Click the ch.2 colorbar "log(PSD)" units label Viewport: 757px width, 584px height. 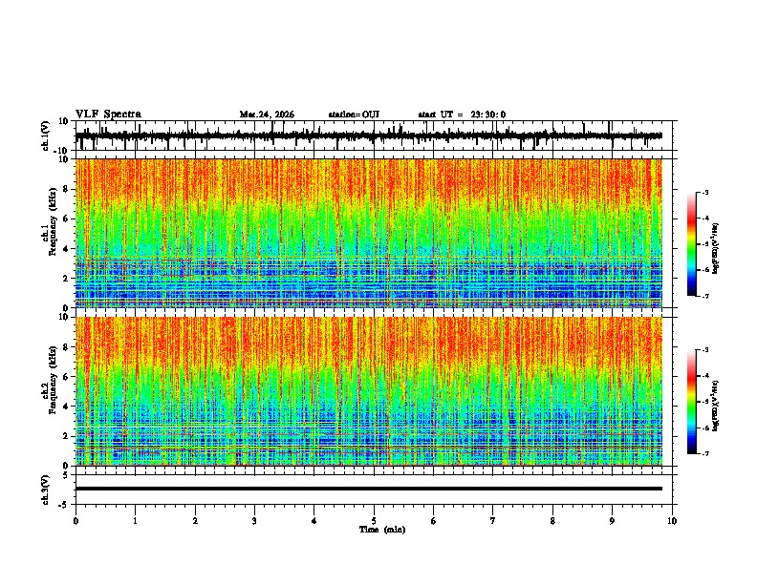pyautogui.click(x=716, y=406)
